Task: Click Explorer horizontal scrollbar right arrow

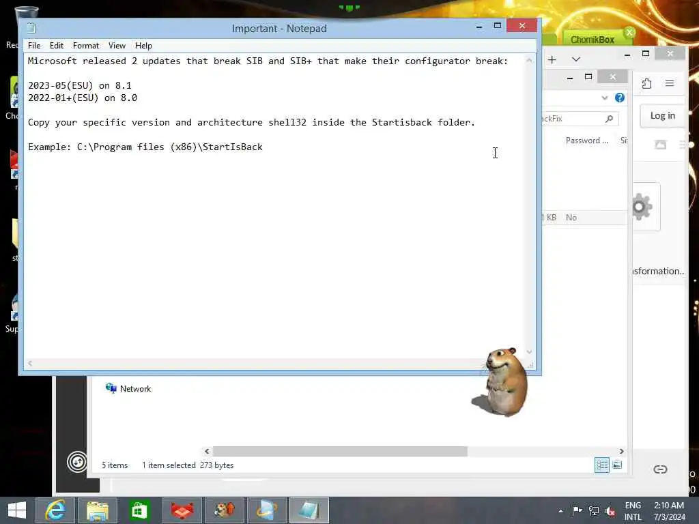Action: point(621,452)
